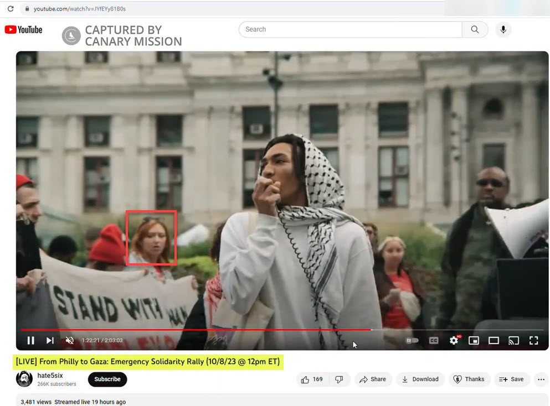The image size is (550, 406).
Task: Enable theater mode view
Action: (x=494, y=340)
